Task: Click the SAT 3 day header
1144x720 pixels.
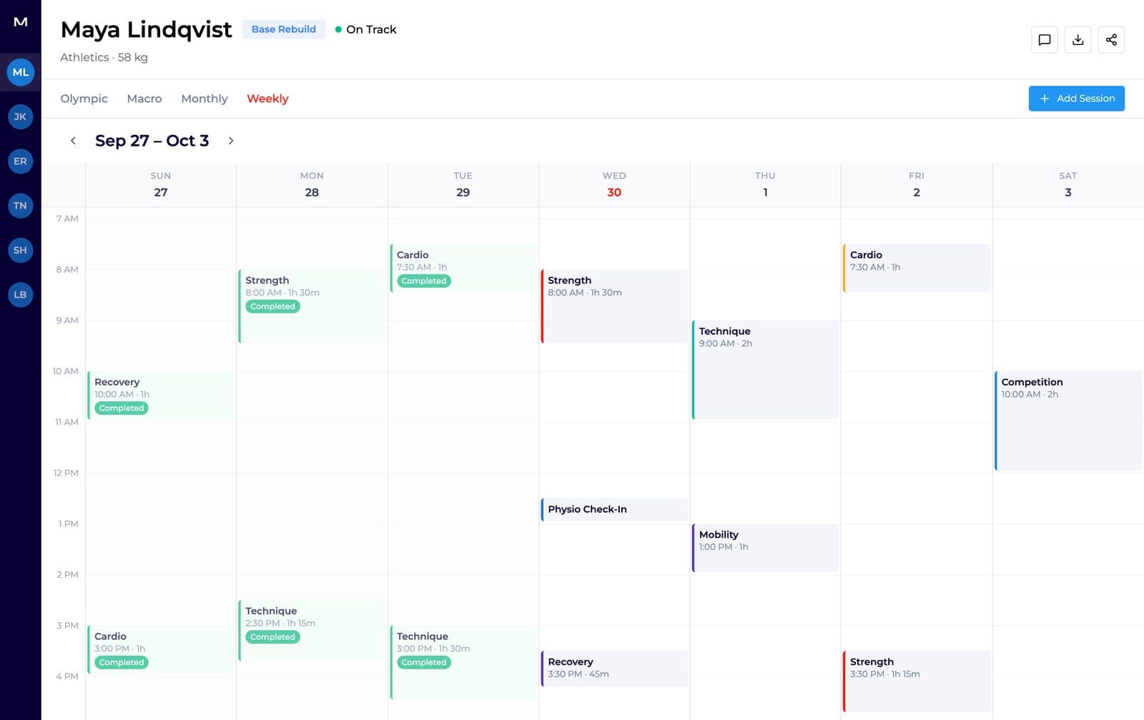Action: [1068, 185]
